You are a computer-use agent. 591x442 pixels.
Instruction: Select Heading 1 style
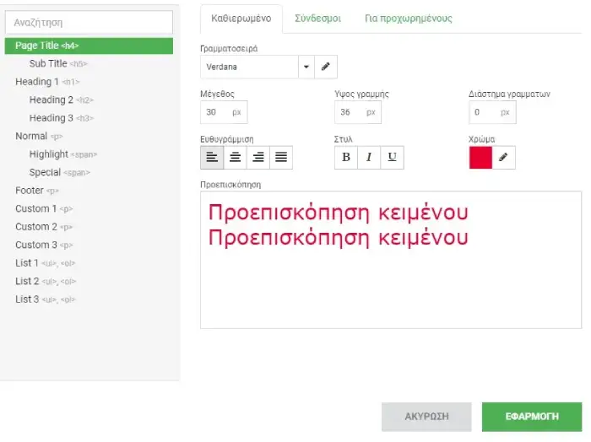tap(47, 82)
